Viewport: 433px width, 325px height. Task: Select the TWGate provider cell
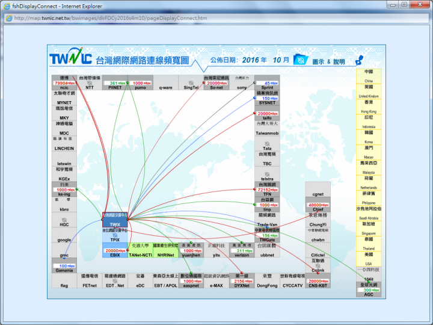pyautogui.click(x=267, y=235)
